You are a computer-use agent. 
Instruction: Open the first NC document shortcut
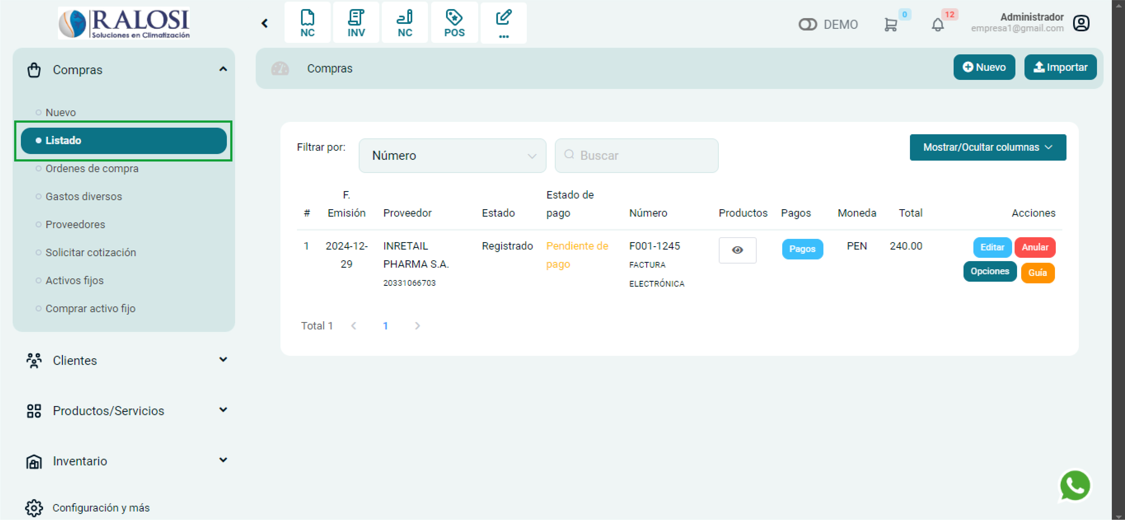[x=307, y=23]
